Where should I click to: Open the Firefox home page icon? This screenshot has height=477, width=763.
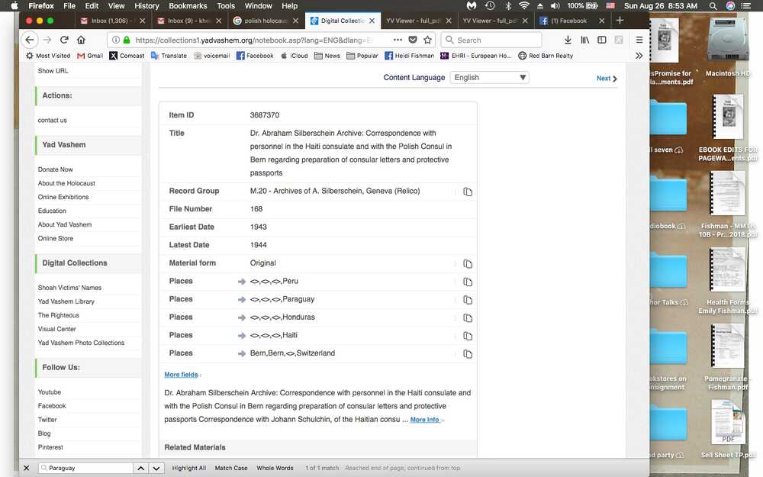tap(82, 40)
